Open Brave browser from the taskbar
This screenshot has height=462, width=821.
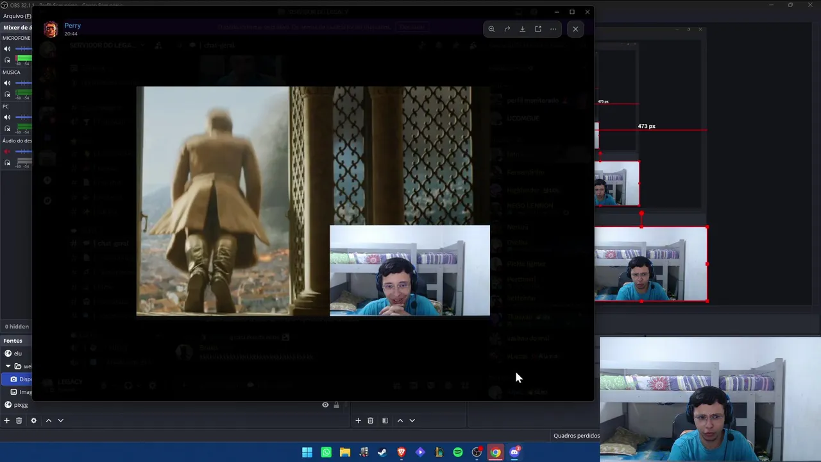(x=402, y=452)
